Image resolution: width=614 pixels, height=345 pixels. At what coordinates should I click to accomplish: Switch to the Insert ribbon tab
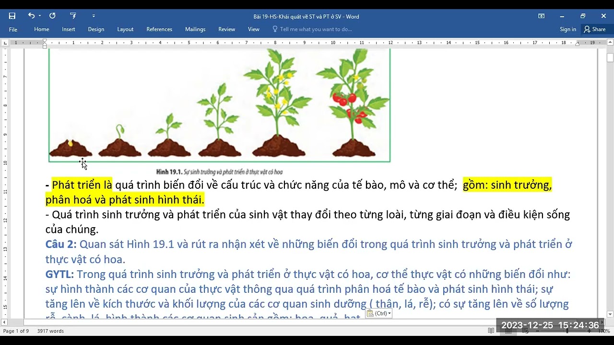click(69, 29)
